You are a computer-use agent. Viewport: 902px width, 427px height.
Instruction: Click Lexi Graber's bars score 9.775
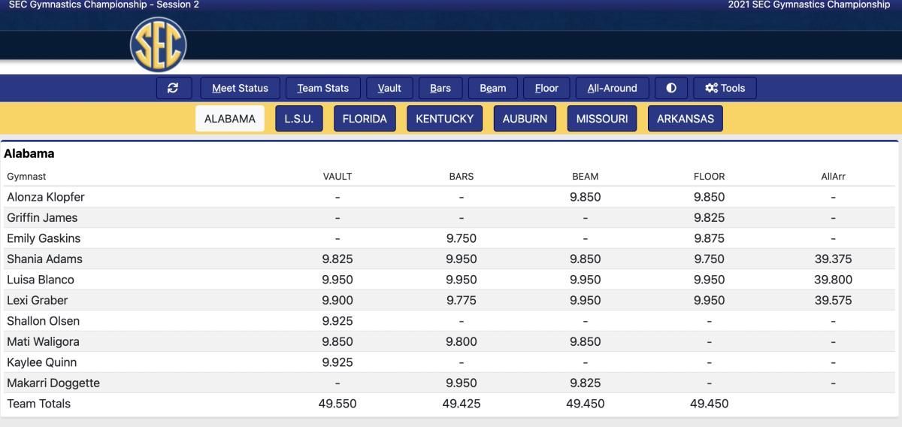pos(462,300)
